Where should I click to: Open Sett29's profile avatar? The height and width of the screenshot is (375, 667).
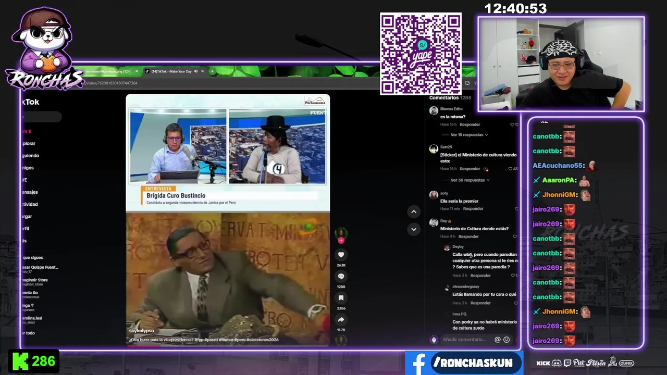[x=434, y=149]
